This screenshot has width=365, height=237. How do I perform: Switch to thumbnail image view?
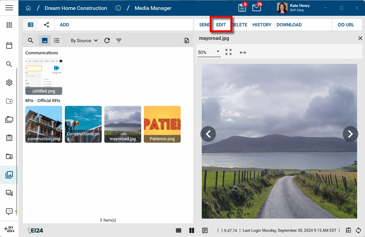(45, 40)
